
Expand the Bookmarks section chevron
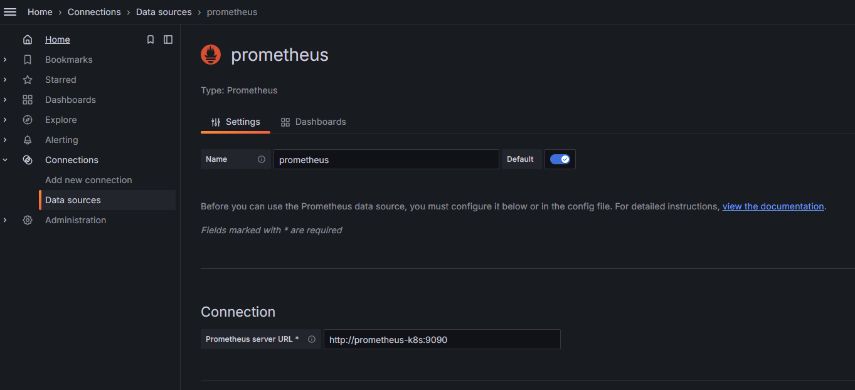click(x=5, y=60)
